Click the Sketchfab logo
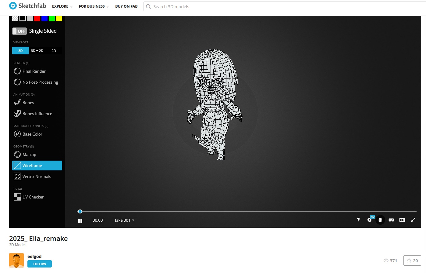This screenshot has width=426, height=273. click(x=27, y=6)
